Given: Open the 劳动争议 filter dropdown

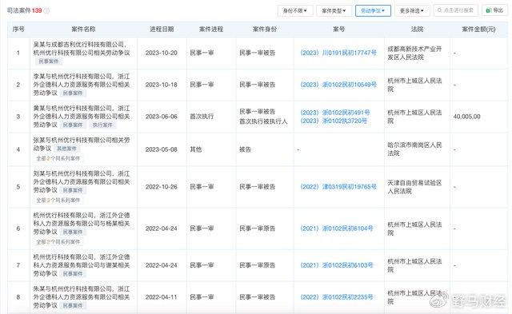Looking at the screenshot, I should (373, 10).
